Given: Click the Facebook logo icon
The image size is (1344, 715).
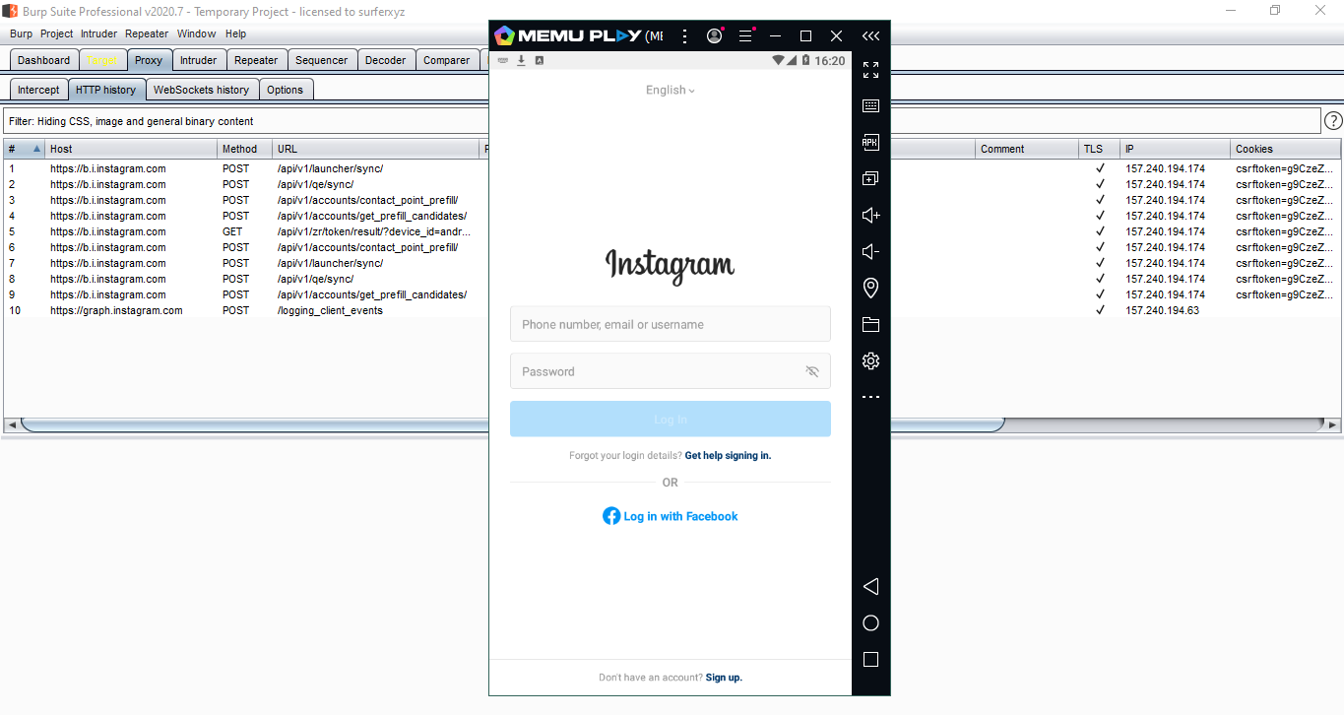Looking at the screenshot, I should coord(611,516).
